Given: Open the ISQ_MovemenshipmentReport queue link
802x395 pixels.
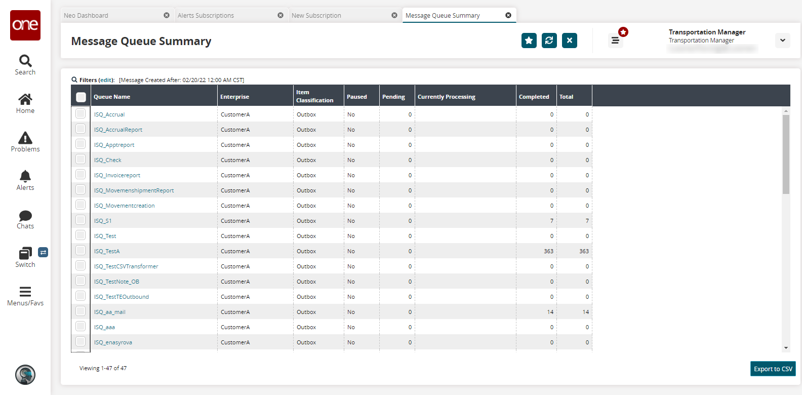Looking at the screenshot, I should pyautogui.click(x=134, y=190).
